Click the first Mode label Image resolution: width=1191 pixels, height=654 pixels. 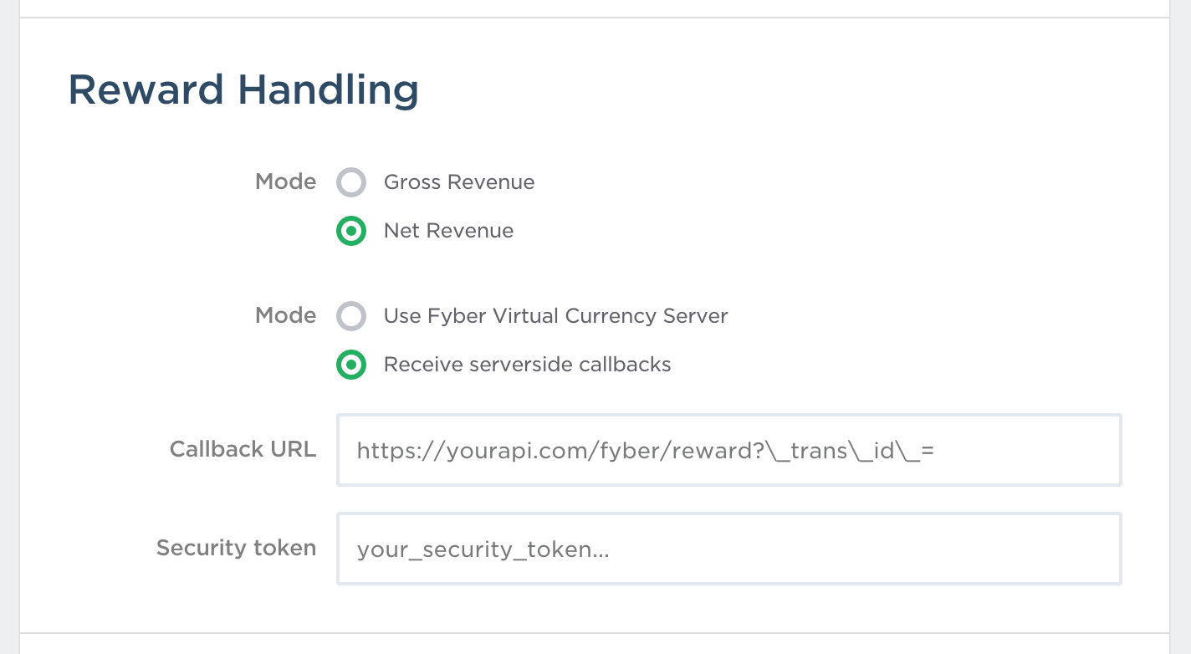pos(285,182)
